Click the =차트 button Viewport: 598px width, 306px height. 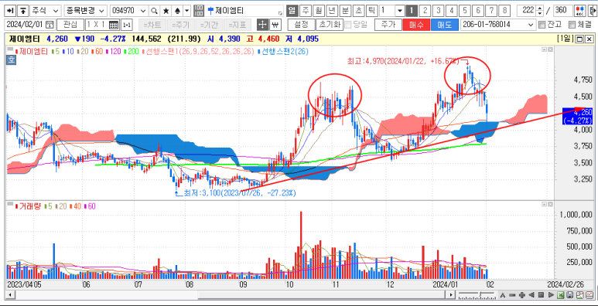point(152,25)
